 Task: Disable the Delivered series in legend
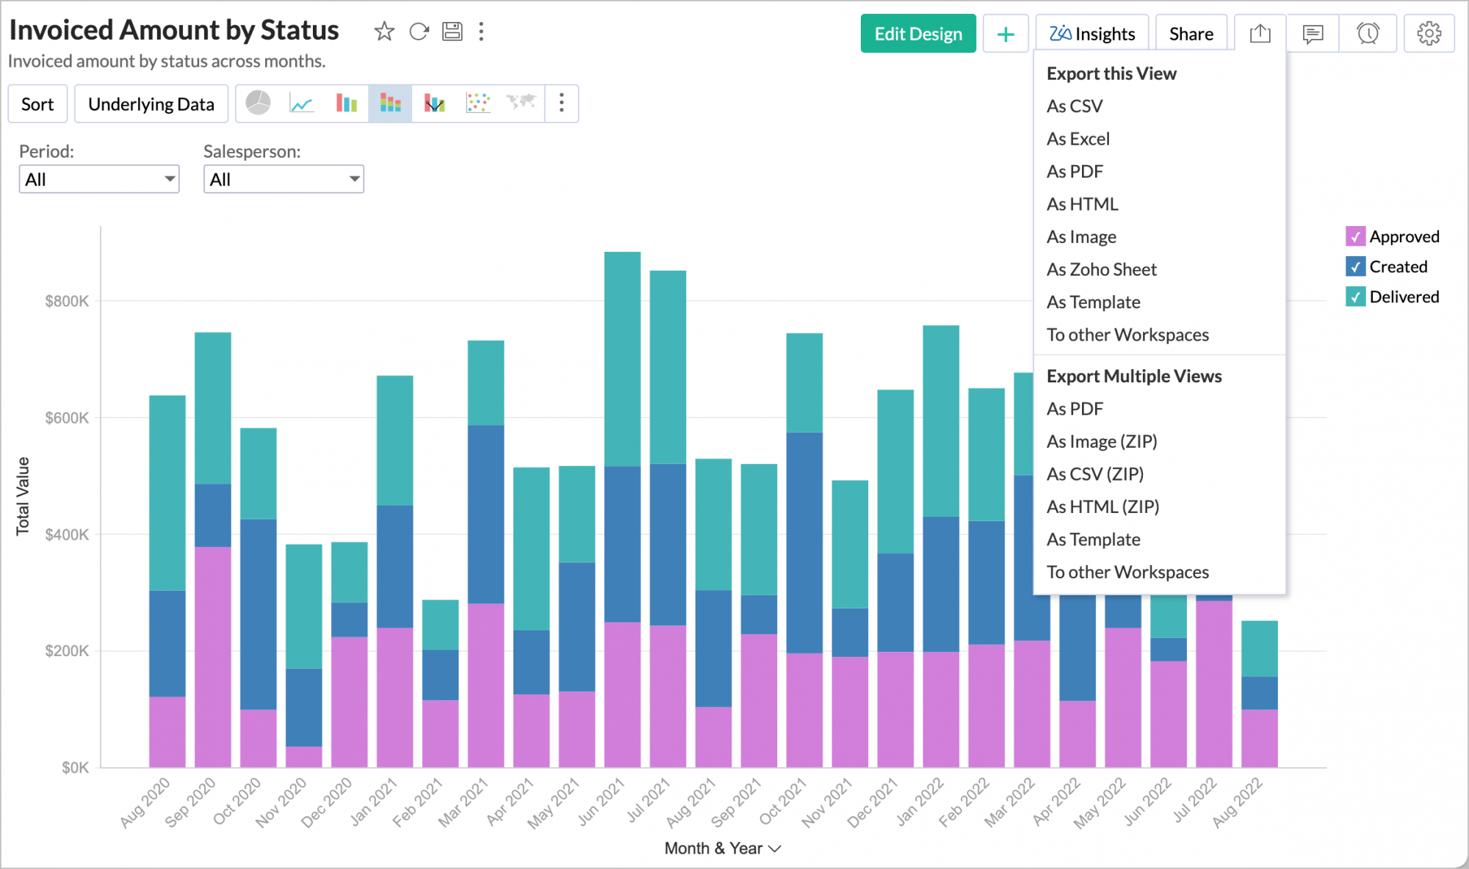pos(1355,297)
